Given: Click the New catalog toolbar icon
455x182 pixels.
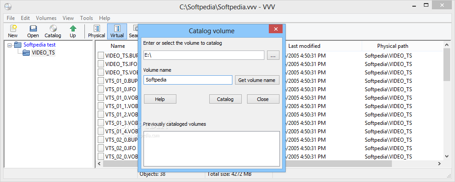Looking at the screenshot, I should click(x=13, y=31).
